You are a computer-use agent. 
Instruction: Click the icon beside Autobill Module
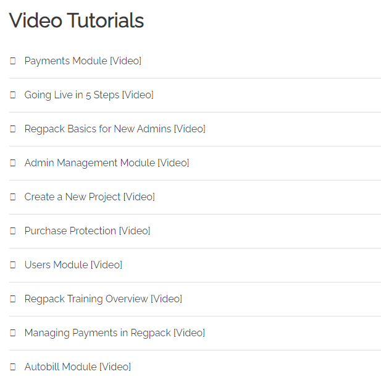12,367
